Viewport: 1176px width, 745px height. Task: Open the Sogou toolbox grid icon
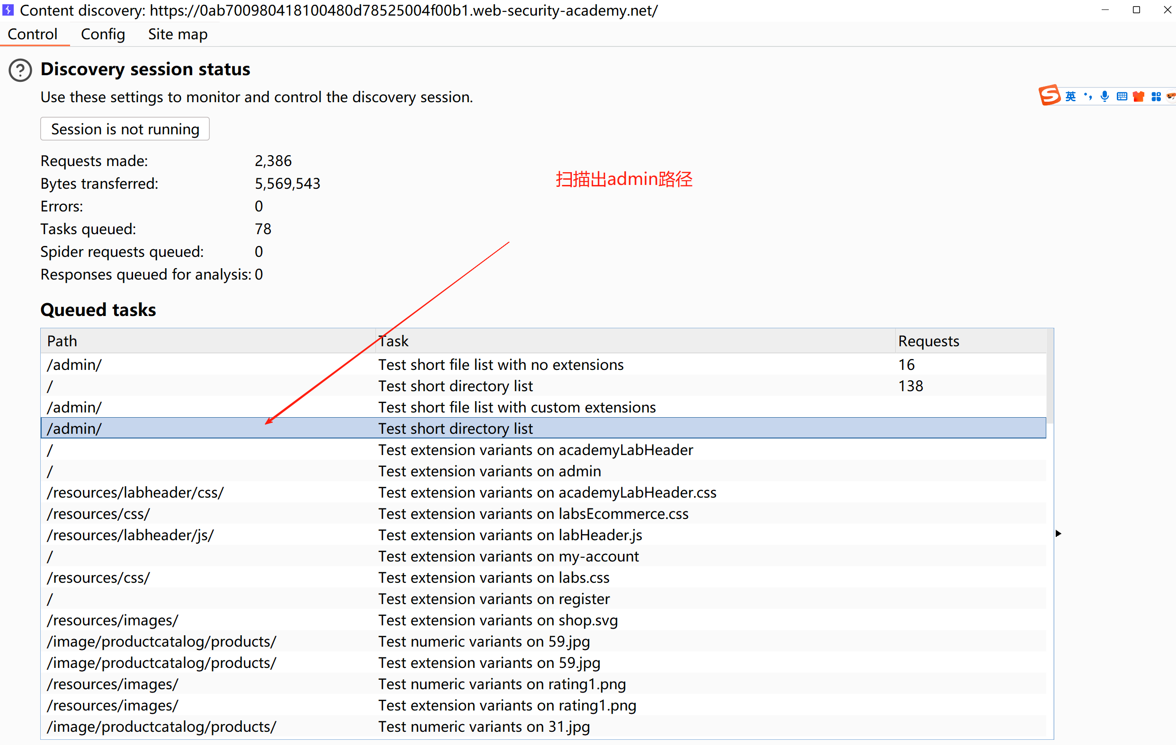1156,96
